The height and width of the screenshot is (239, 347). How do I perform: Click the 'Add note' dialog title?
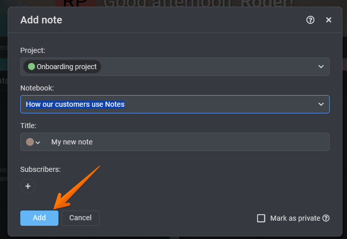point(41,20)
